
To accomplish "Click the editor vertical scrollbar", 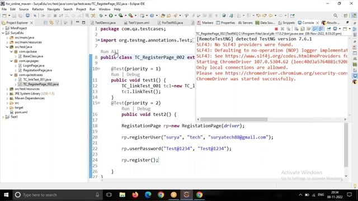I will (346, 145).
